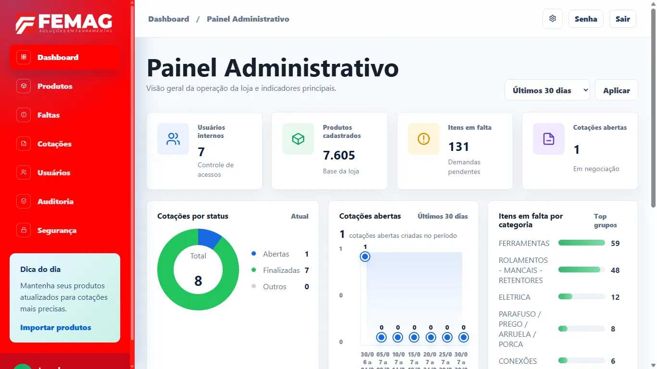Click the Itens em falta warning icon
Viewport: 657px width, 369px height.
[424, 139]
